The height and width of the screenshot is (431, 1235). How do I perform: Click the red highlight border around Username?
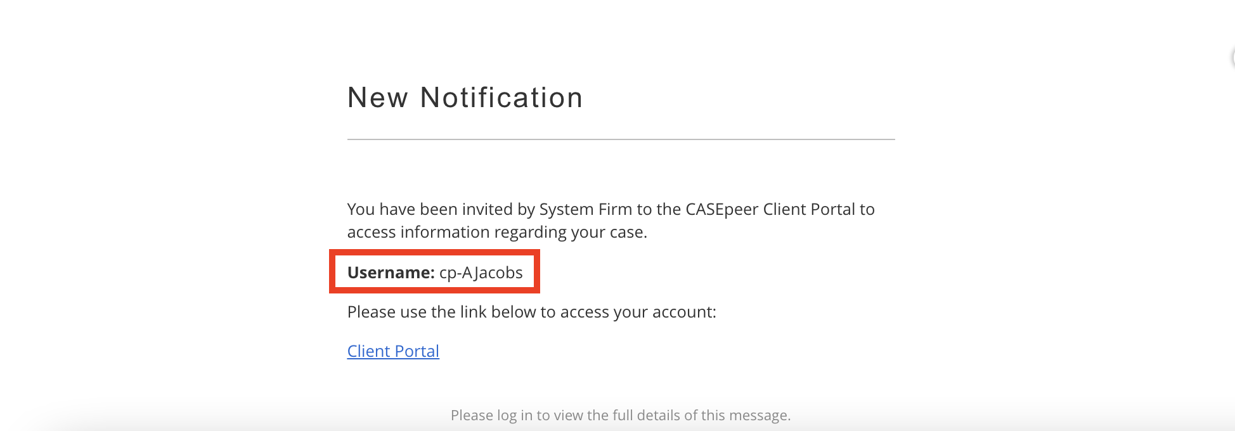tap(434, 252)
